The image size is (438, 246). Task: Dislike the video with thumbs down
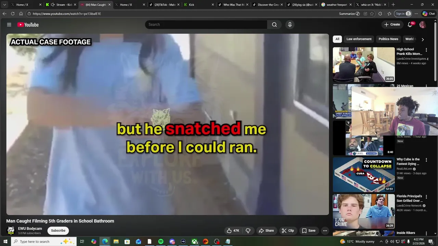pyautogui.click(x=248, y=231)
